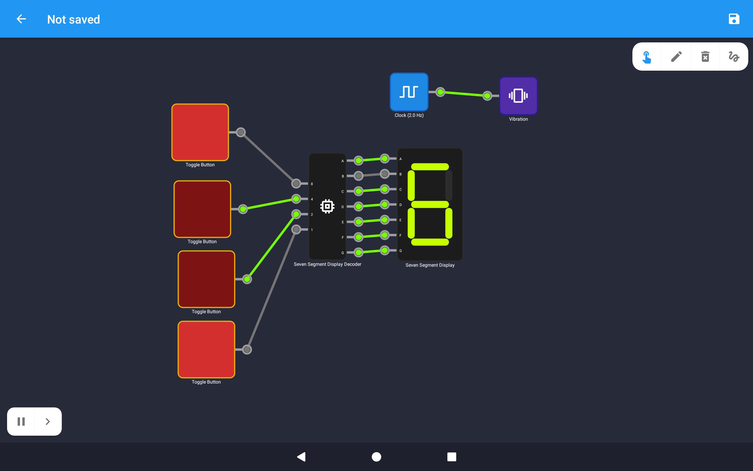The width and height of the screenshot is (753, 471).
Task: Step the simulation forward
Action: pyautogui.click(x=48, y=421)
